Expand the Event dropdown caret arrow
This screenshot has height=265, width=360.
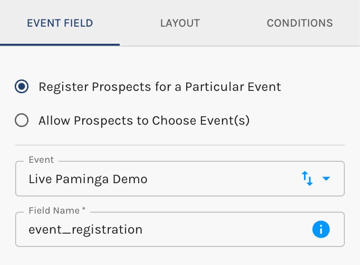(x=326, y=179)
